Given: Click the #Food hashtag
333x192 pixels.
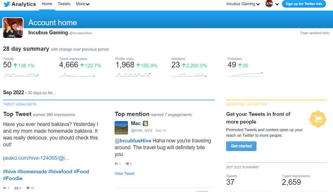Looking at the screenshot, I should coord(82,172).
